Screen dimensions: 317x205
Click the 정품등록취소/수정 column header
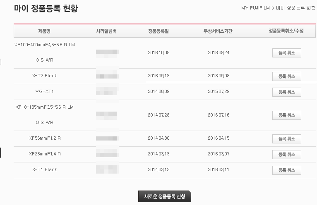[286, 31]
